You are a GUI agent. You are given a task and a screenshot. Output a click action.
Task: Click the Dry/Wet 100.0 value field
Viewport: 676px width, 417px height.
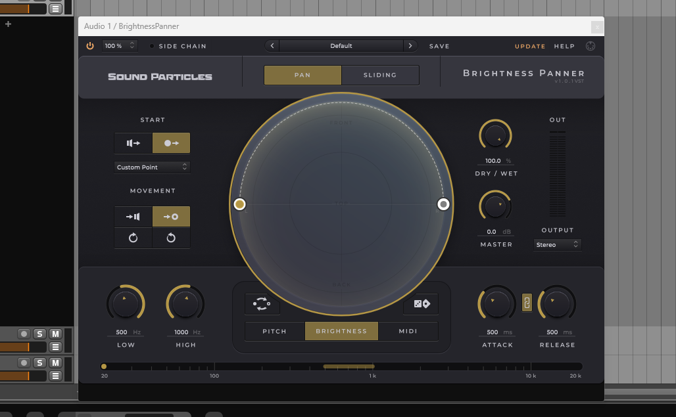pyautogui.click(x=495, y=160)
